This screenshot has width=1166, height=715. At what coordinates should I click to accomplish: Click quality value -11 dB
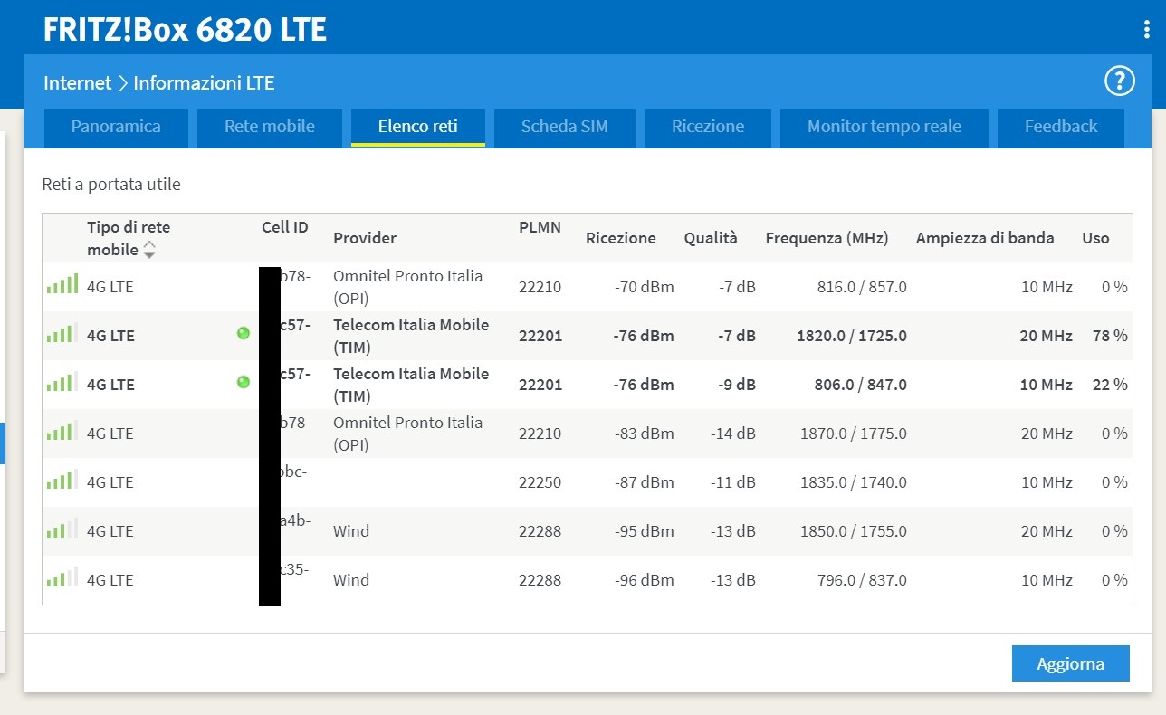[731, 482]
